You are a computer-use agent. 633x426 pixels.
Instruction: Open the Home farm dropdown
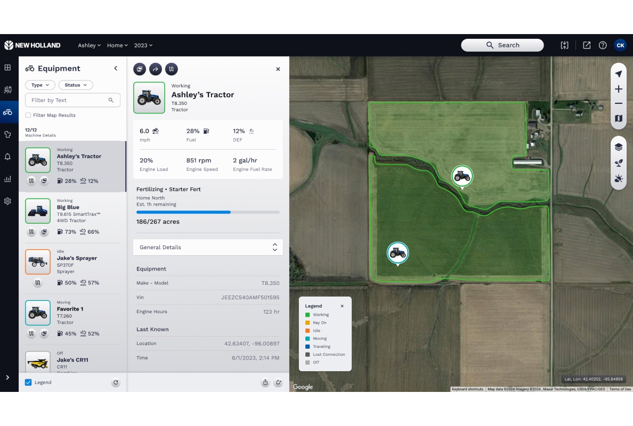(117, 45)
